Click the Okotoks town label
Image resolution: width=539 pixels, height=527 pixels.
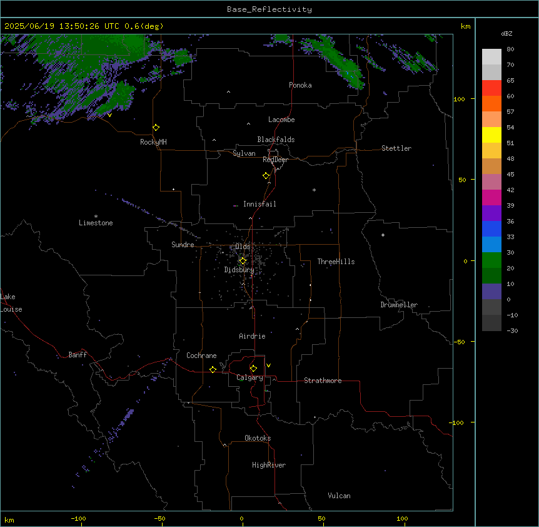pyautogui.click(x=258, y=438)
